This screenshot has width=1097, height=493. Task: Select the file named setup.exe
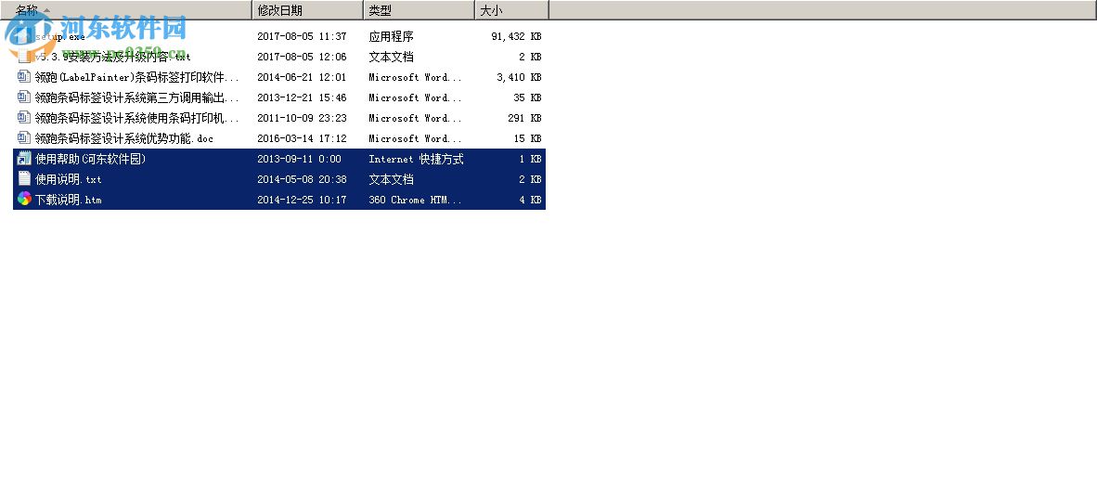pyautogui.click(x=59, y=36)
